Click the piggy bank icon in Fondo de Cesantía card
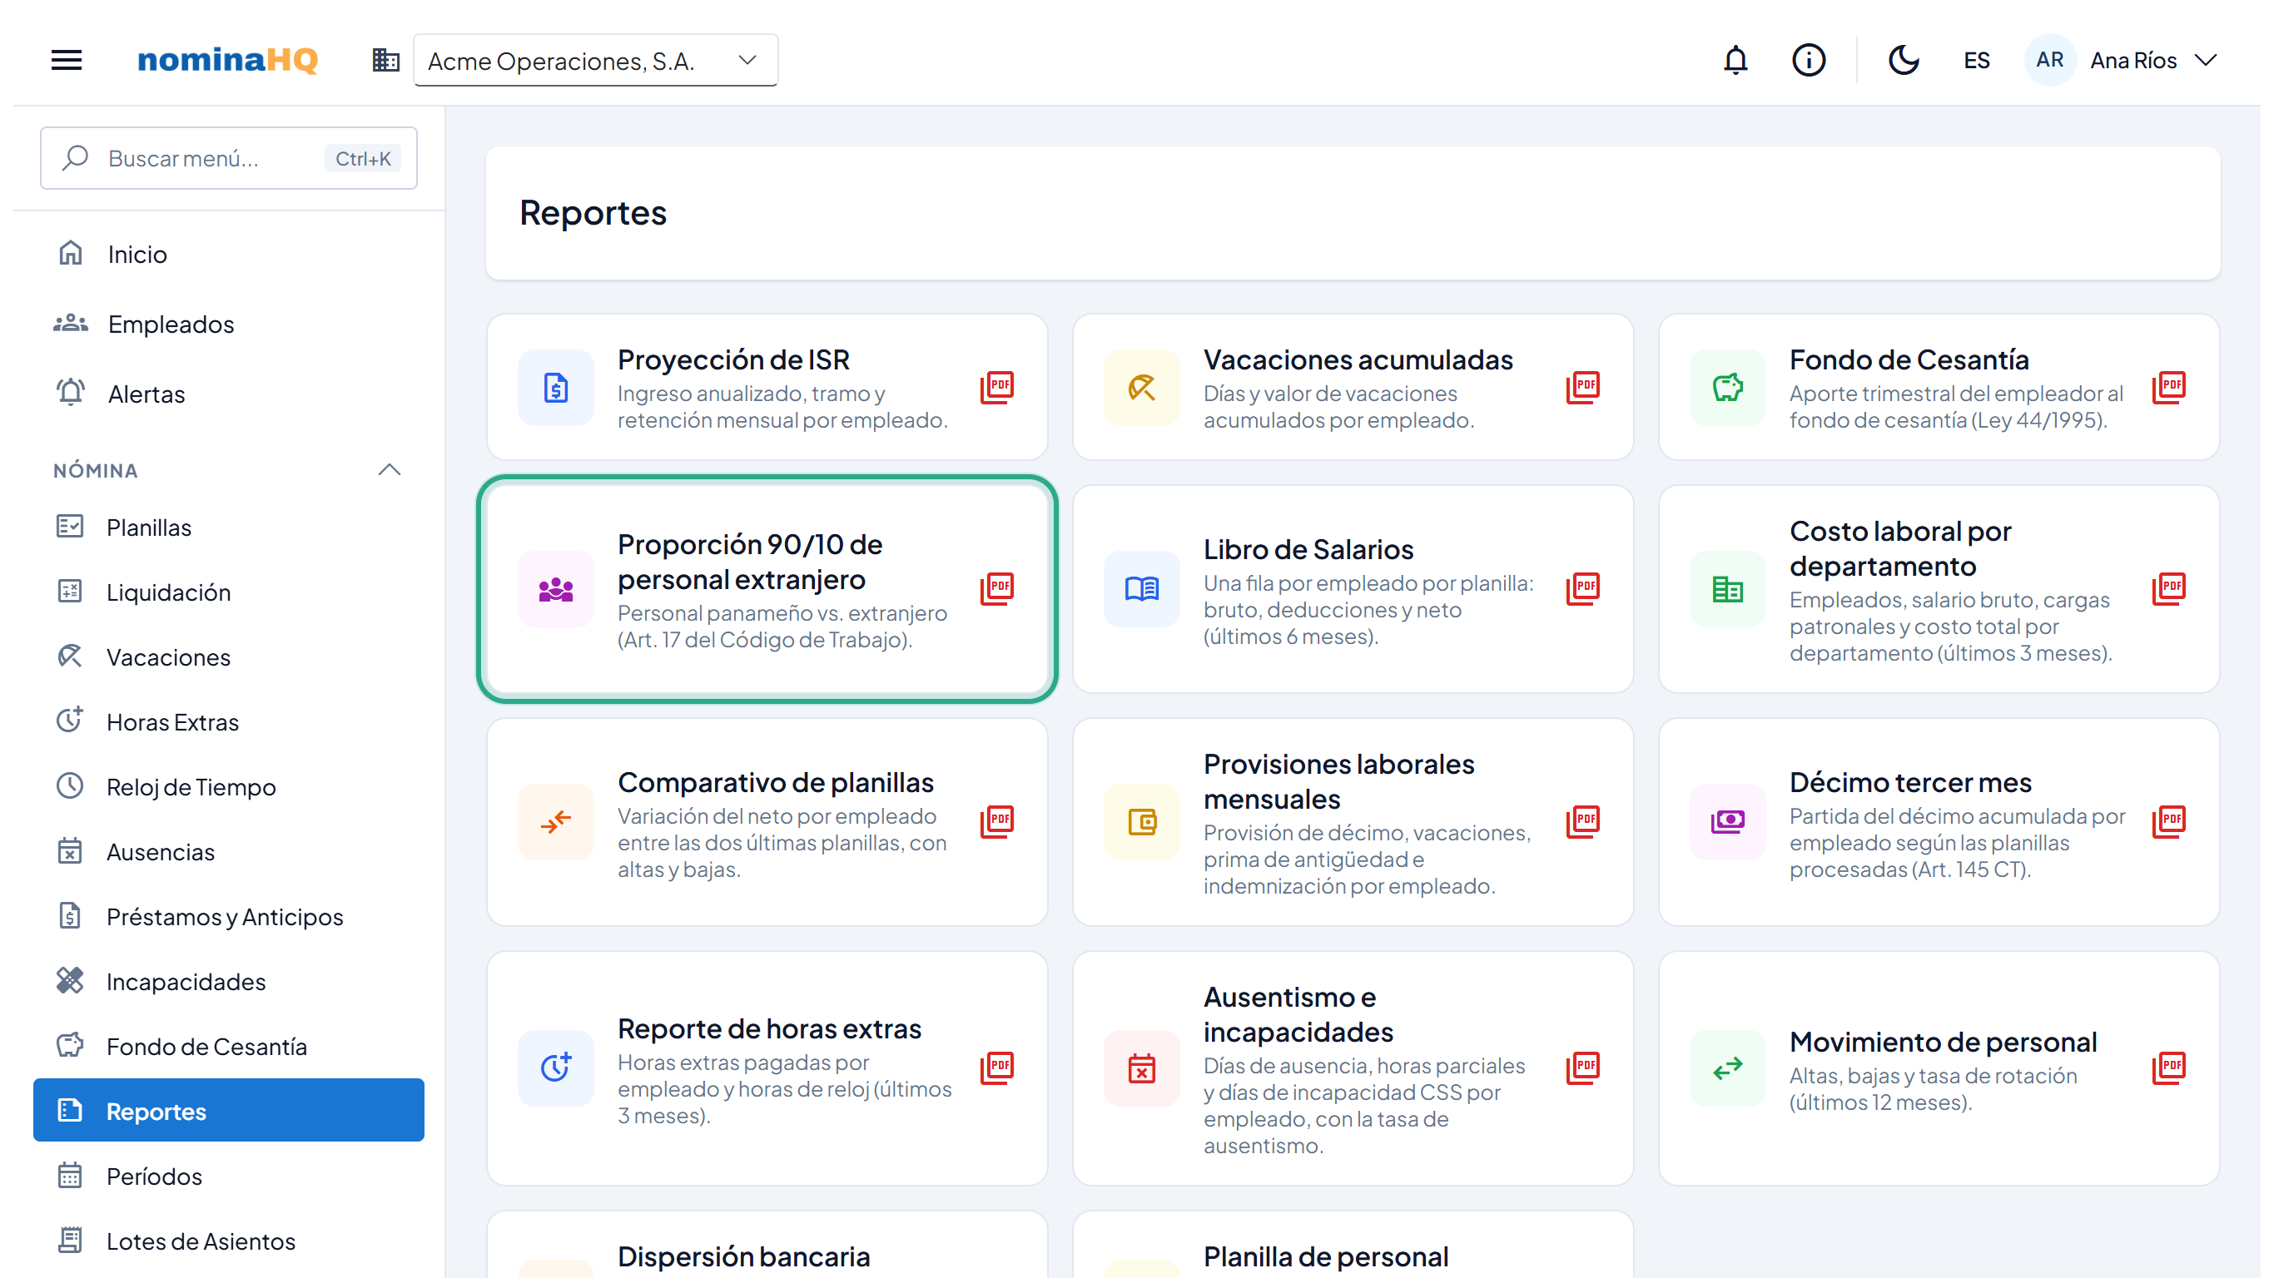The height and width of the screenshot is (1278, 2274). (x=1728, y=388)
